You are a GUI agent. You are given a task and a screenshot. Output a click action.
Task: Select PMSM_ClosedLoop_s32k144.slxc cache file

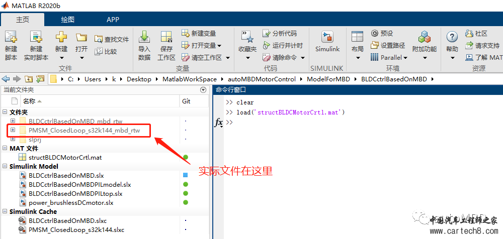pos(76,229)
